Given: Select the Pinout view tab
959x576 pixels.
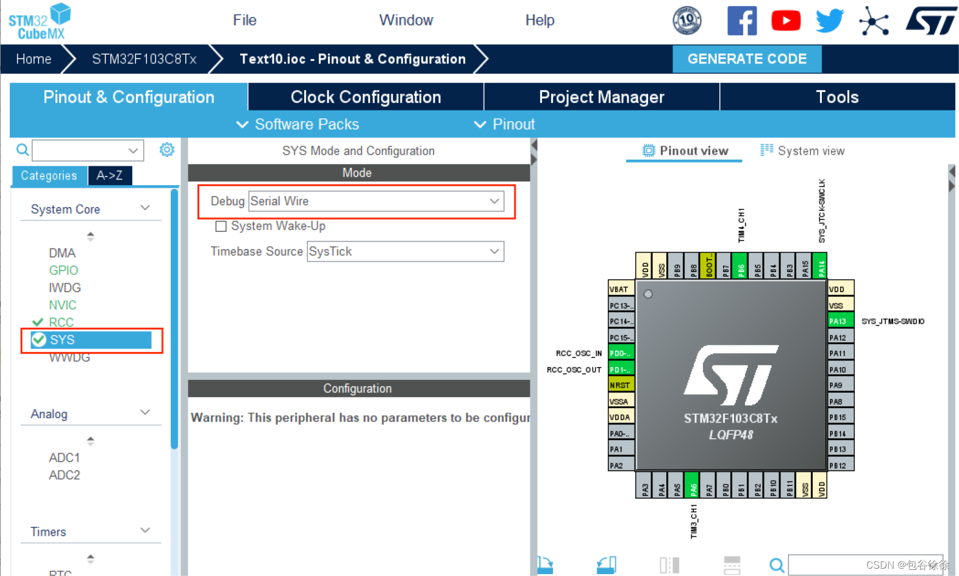Looking at the screenshot, I should (x=685, y=151).
